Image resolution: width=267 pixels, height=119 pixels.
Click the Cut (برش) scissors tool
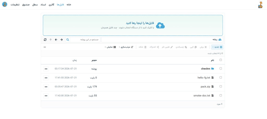pyautogui.click(x=203, y=47)
